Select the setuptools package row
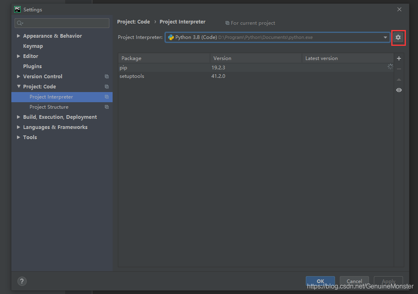 click(x=256, y=76)
